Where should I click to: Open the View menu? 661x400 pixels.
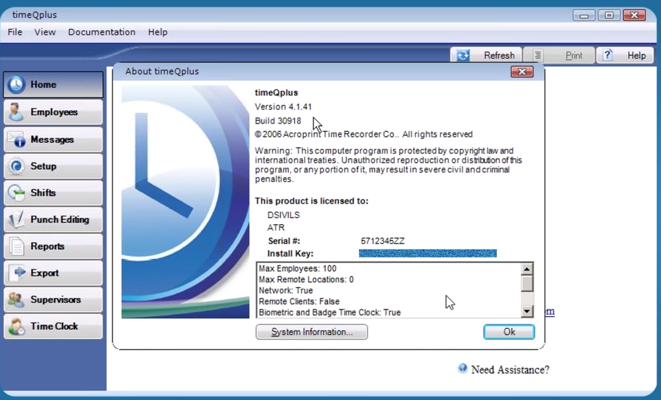pos(45,32)
